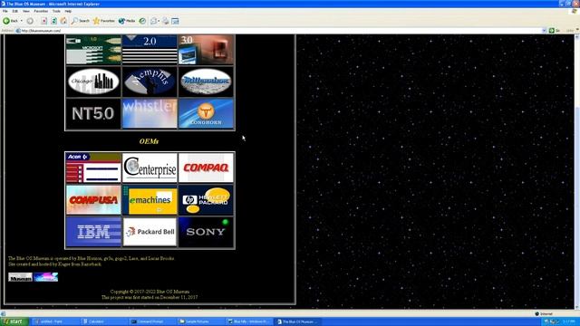Open the File menu

(5, 11)
